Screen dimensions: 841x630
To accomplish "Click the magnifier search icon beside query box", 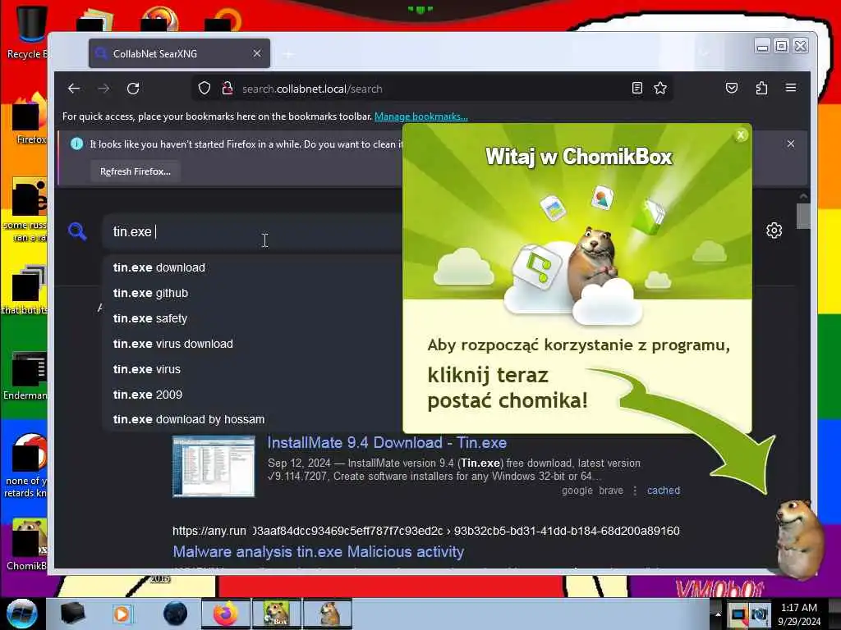I will tap(77, 231).
